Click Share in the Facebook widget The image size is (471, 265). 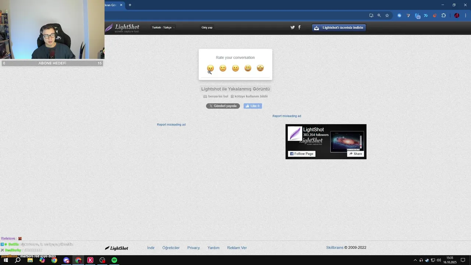(355, 154)
